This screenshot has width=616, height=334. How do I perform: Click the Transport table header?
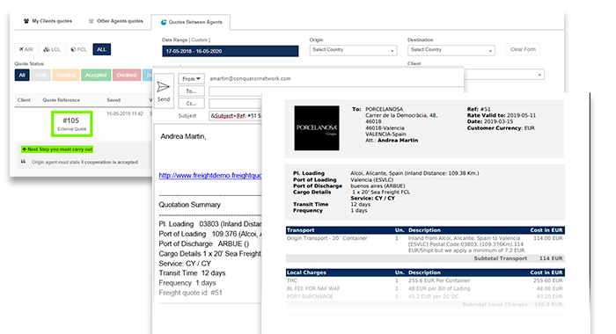pyautogui.click(x=425, y=230)
